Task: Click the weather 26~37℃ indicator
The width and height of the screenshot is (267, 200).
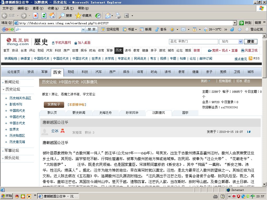Action: [215, 29]
